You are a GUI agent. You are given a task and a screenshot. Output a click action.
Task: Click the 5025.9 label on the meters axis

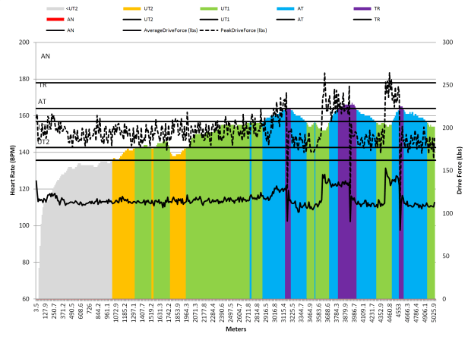tap(433, 313)
